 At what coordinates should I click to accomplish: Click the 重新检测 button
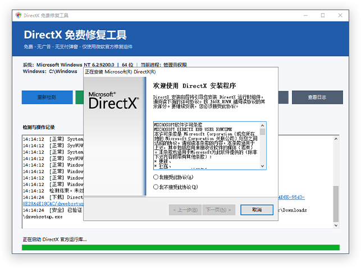click(47, 97)
